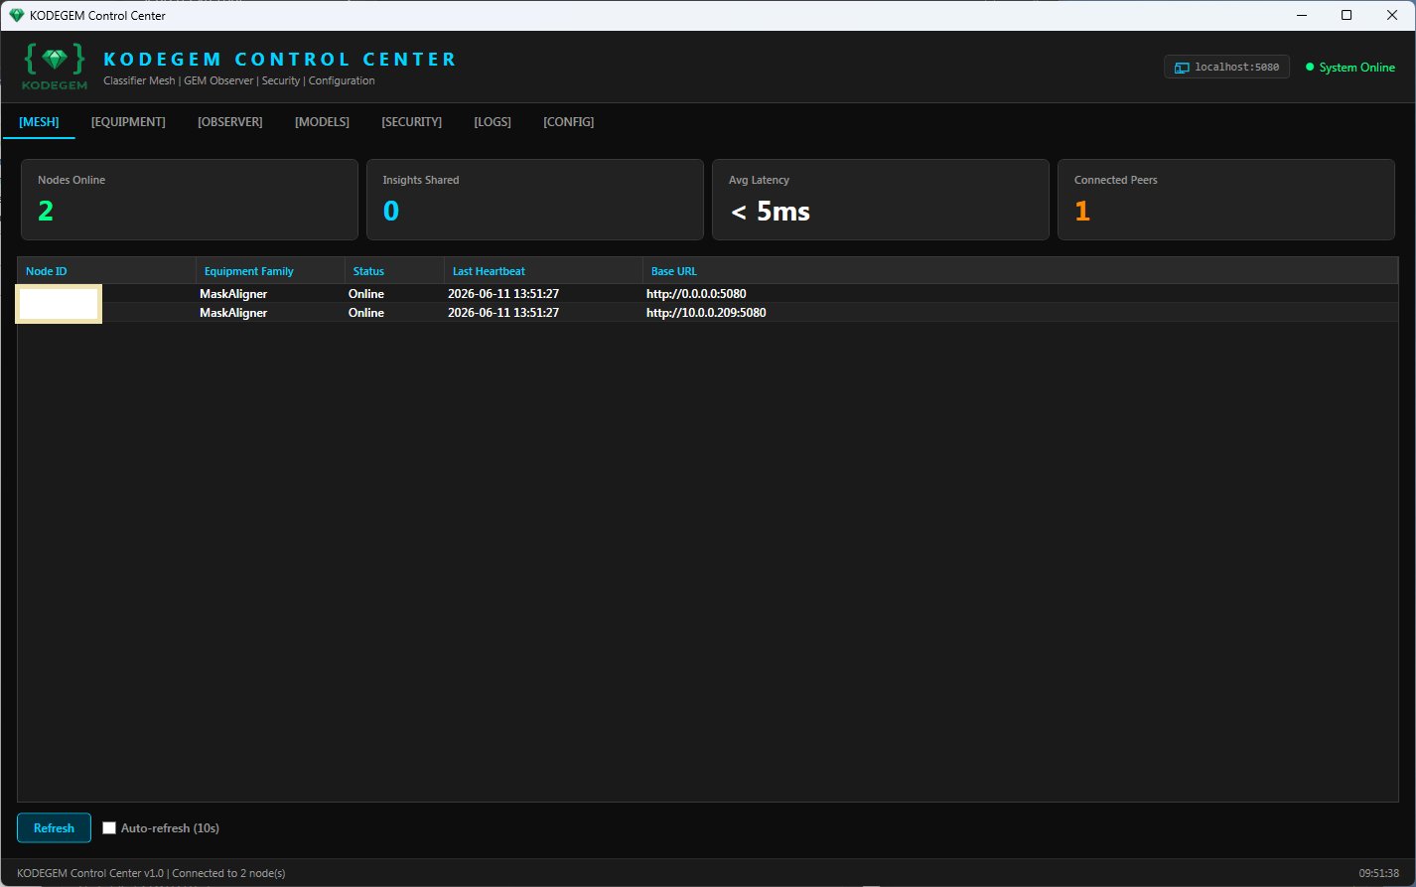
Task: Click the Nodes Online card
Action: (189, 200)
